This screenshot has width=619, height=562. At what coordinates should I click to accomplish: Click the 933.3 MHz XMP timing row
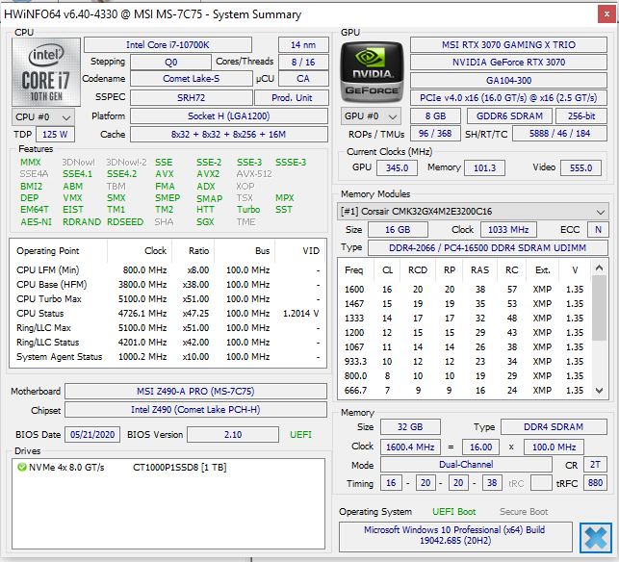(464, 362)
